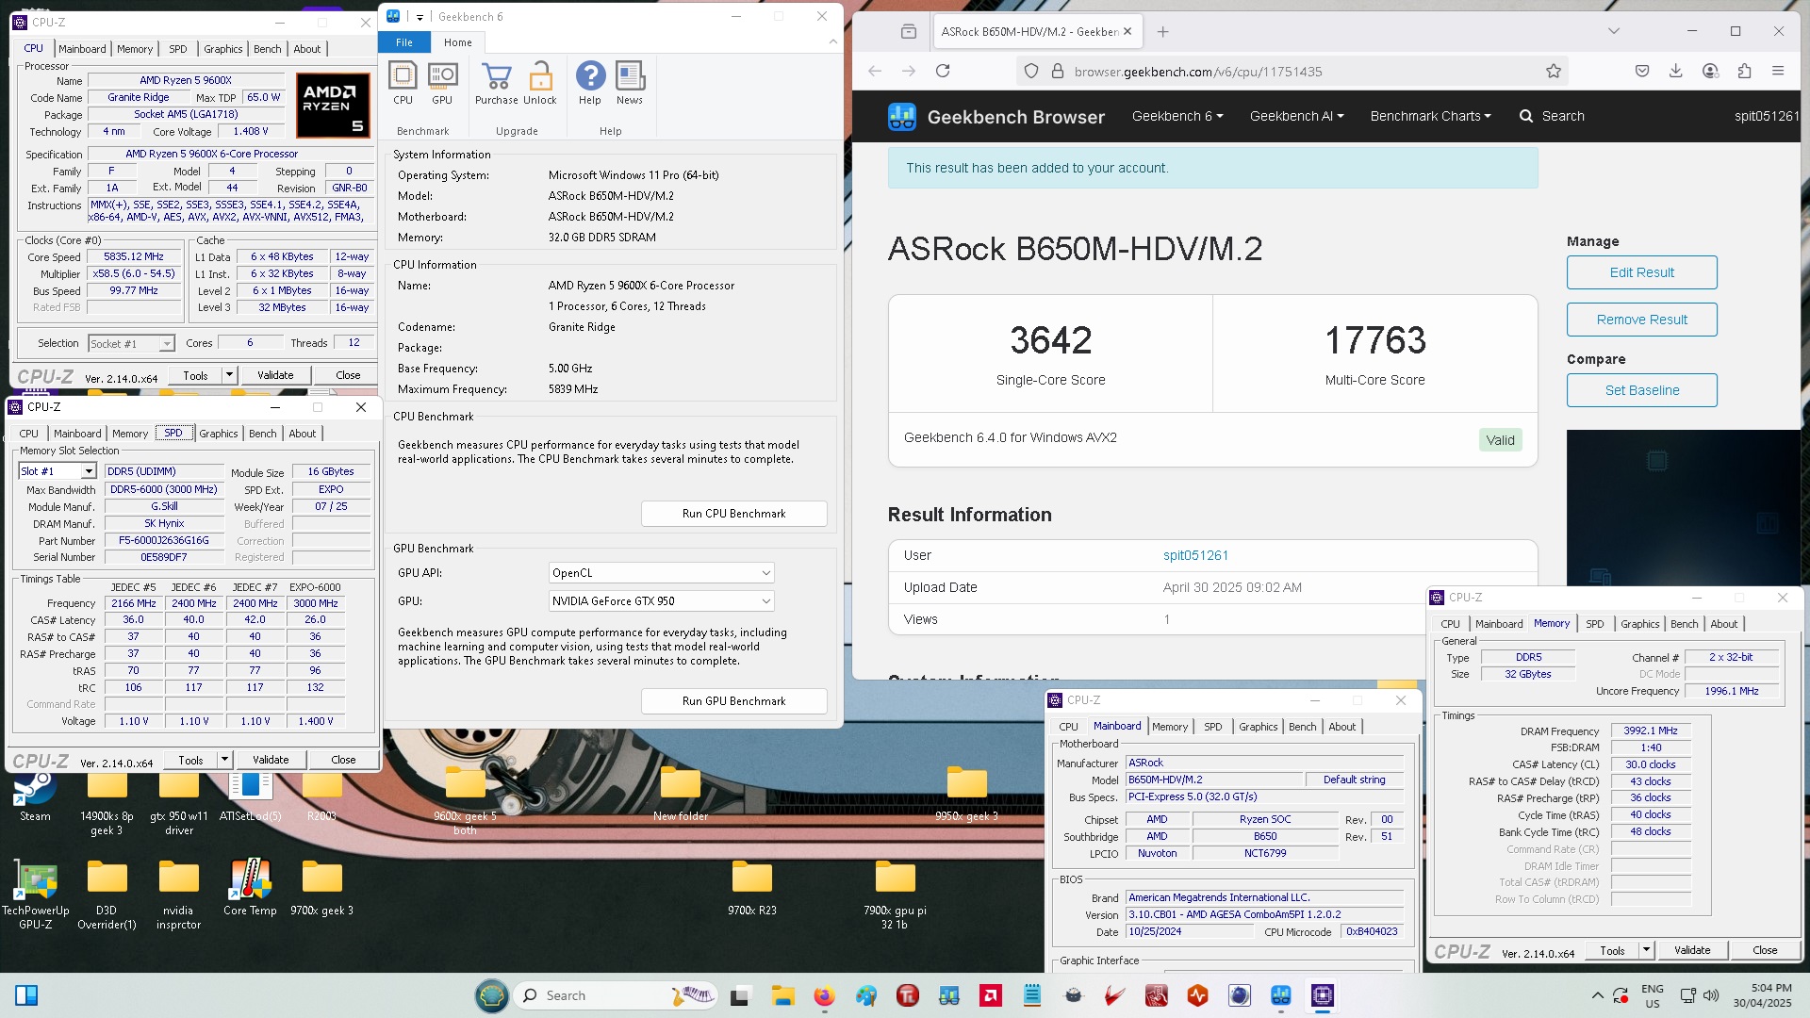Click Search in Geekbench Browser navbar
This screenshot has height=1018, width=1810.
pos(1552,116)
